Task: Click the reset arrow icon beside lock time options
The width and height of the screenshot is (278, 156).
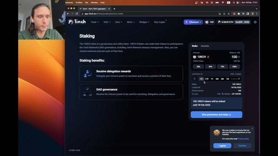Action: [194, 79]
